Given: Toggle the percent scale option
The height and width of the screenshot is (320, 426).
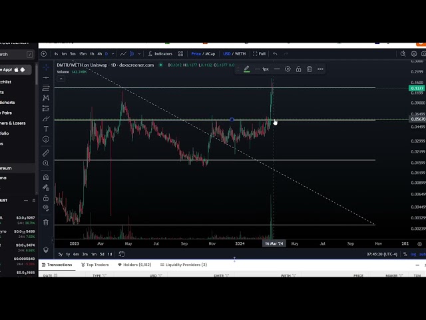Looking at the screenshot, I should click(x=404, y=254).
